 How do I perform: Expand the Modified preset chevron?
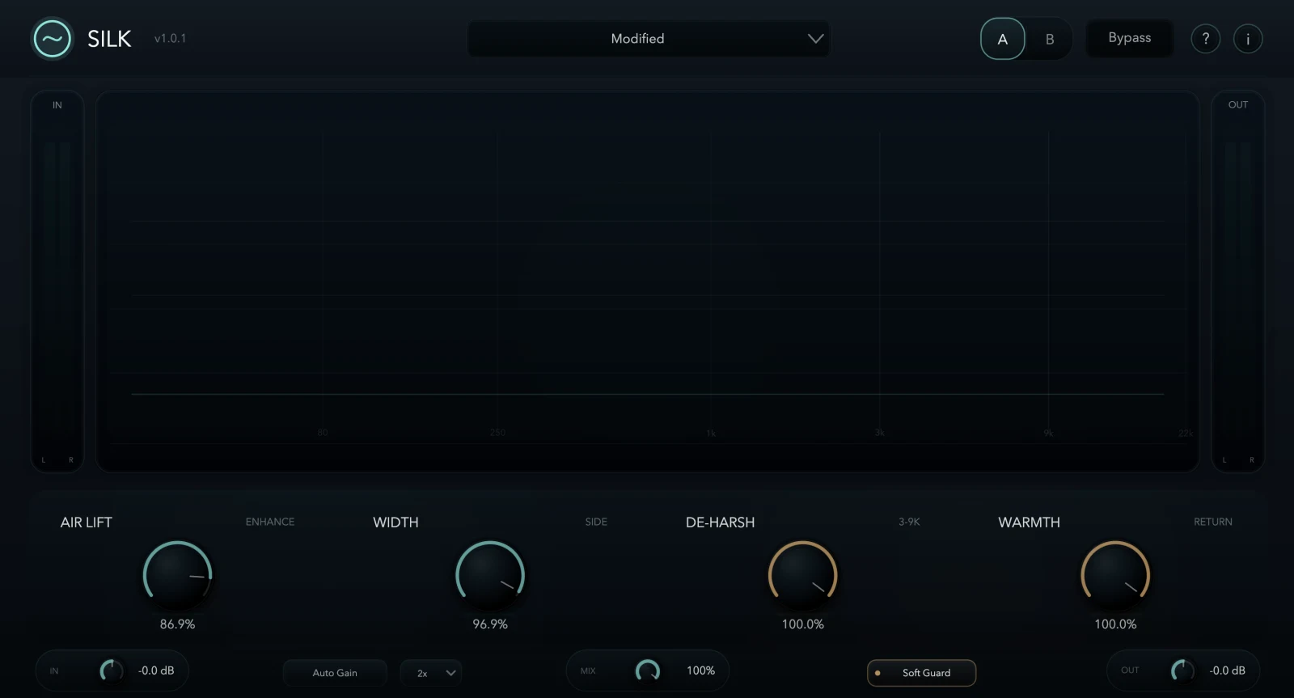pyautogui.click(x=815, y=39)
